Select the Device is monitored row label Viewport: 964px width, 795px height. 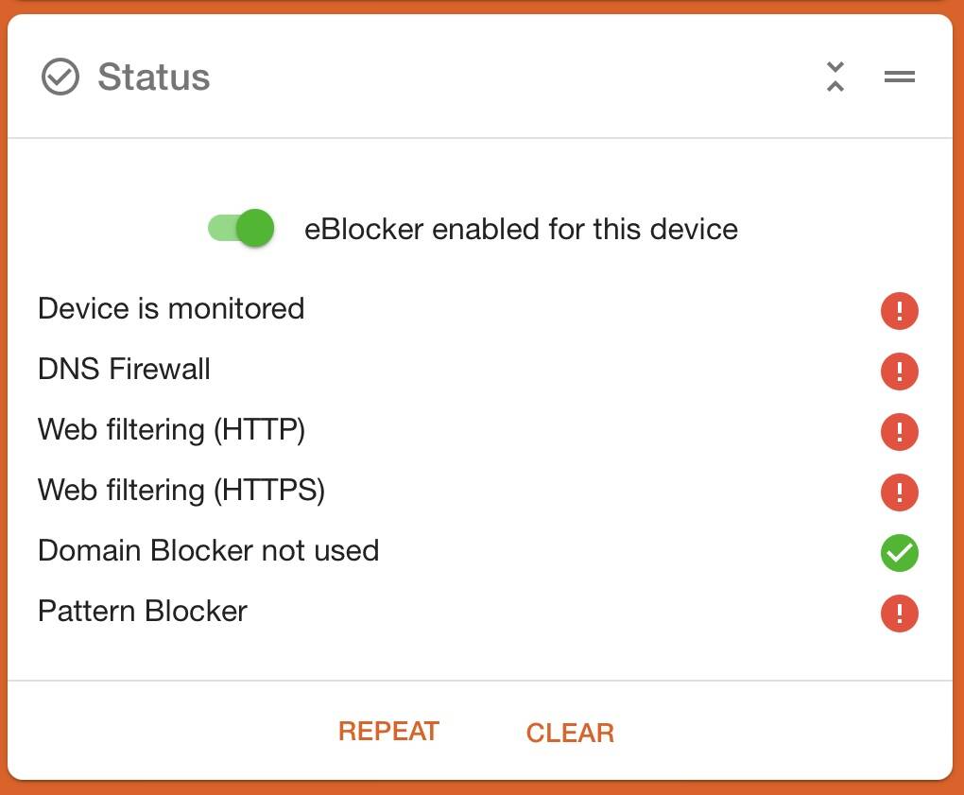click(171, 309)
